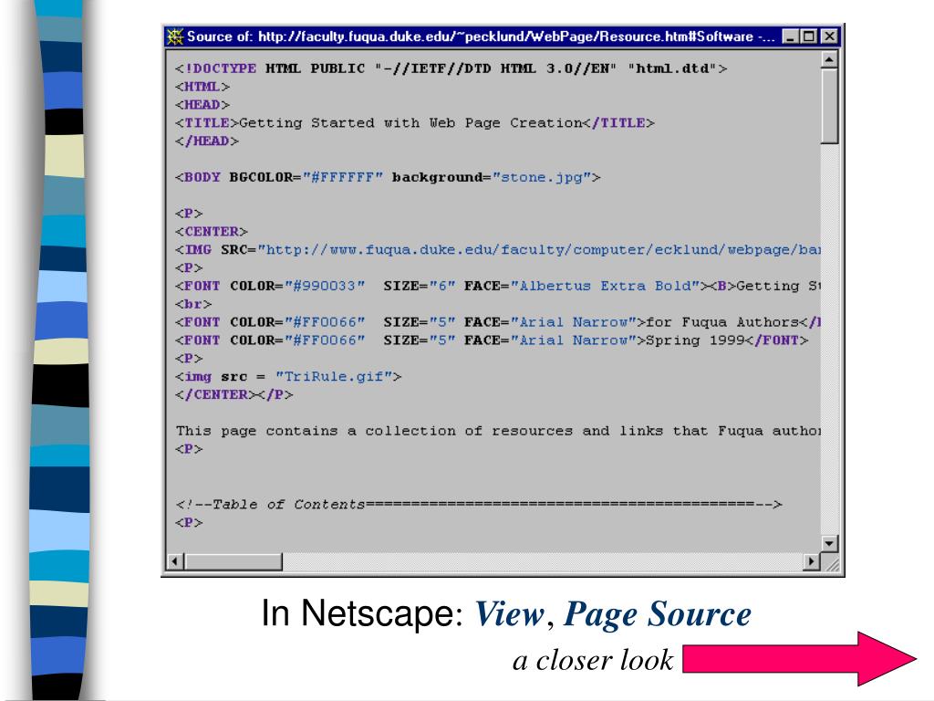The height and width of the screenshot is (701, 934).
Task: Click the </HEAD> closing tag line
Action: (207, 141)
